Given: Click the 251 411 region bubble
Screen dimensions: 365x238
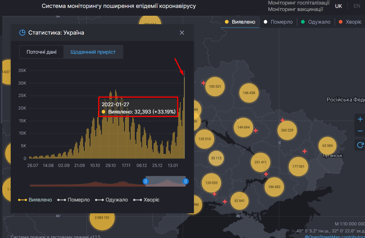Looking at the screenshot, I should [x=260, y=162].
